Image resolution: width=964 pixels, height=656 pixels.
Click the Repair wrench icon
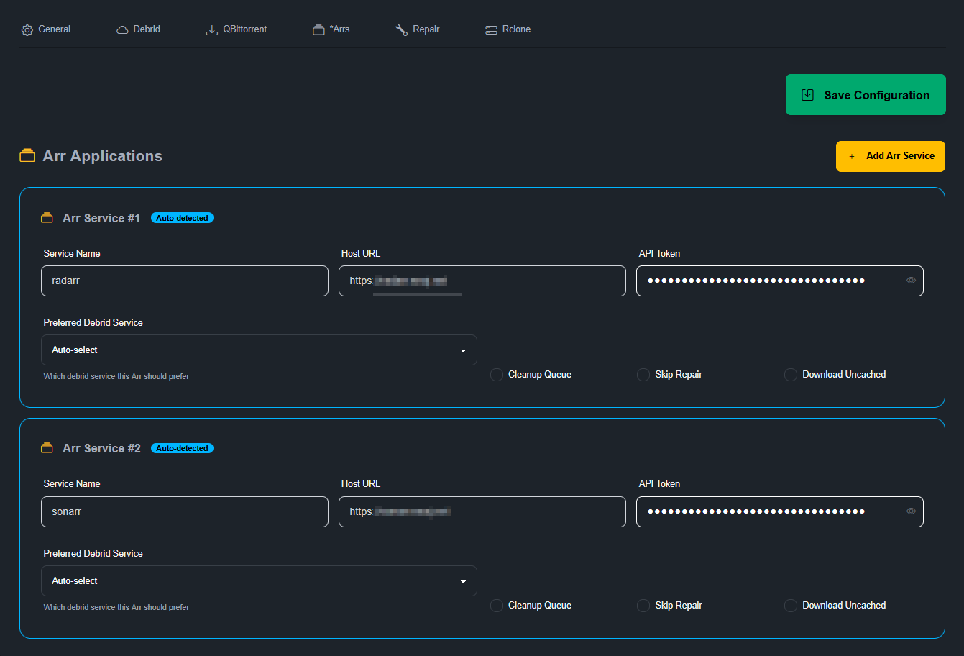click(402, 30)
